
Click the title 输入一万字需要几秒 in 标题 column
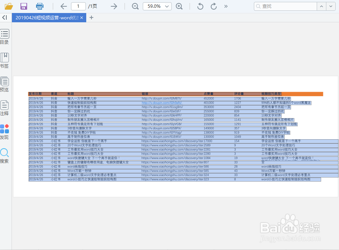click(82, 98)
